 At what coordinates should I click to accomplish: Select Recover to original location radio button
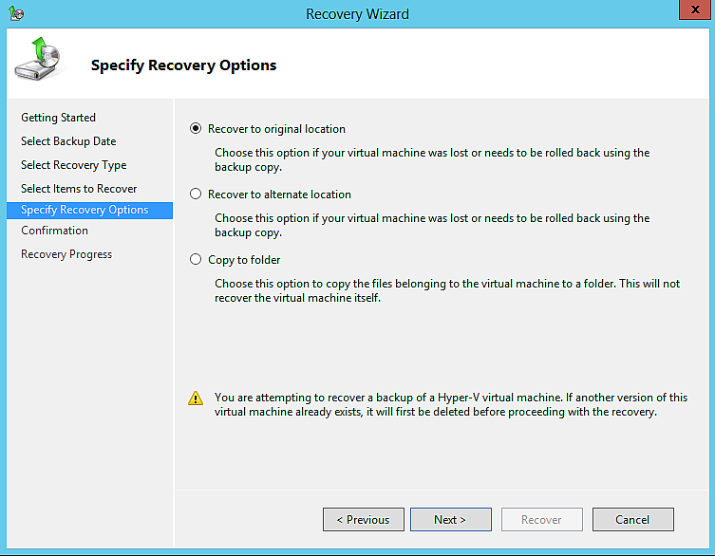pos(196,128)
